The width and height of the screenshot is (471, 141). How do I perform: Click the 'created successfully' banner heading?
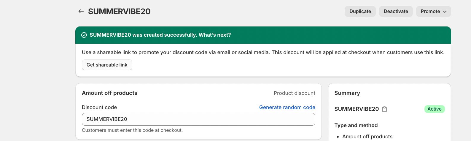pyautogui.click(x=160, y=35)
